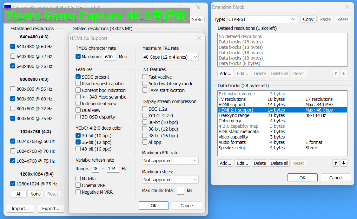357x219 pixels.
Task: Click Edit under Data blocks
Action: point(242,163)
